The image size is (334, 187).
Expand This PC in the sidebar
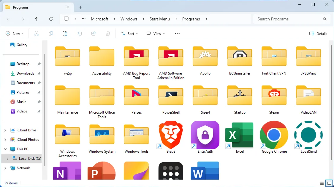click(5, 149)
